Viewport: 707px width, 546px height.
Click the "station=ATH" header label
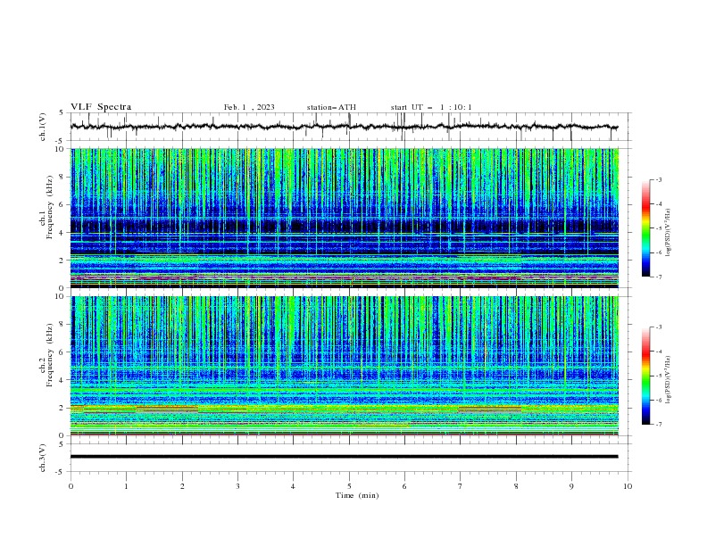point(331,107)
